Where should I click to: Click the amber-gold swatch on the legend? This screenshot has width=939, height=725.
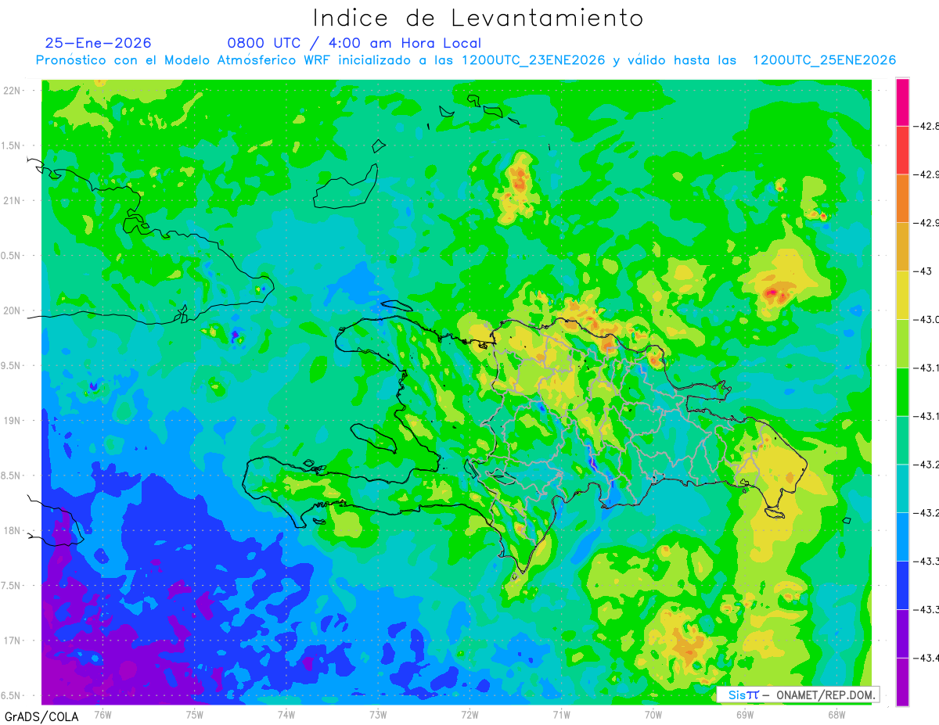point(902,246)
